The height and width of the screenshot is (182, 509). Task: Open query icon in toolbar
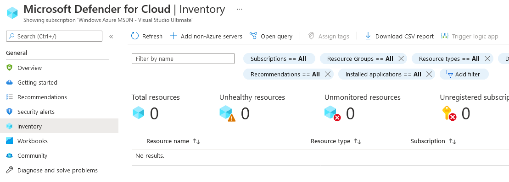pos(253,36)
